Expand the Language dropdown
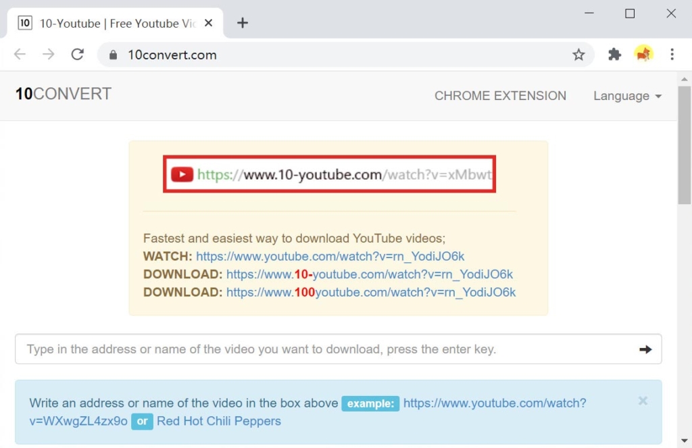The width and height of the screenshot is (692, 448). tap(627, 96)
